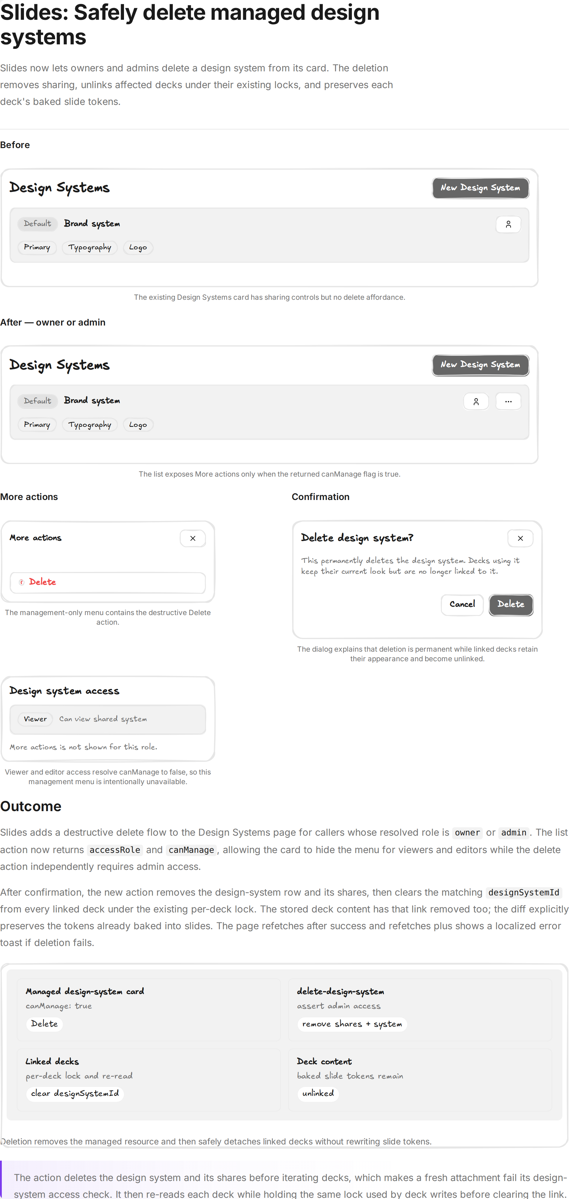Close the More actions panel
Screen dimensions: 569x1199
tap(193, 538)
